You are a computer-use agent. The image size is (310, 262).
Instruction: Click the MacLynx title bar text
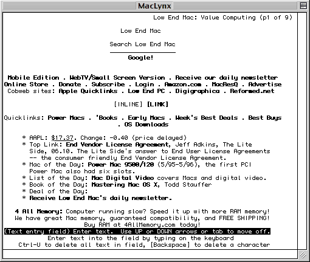point(155,5)
